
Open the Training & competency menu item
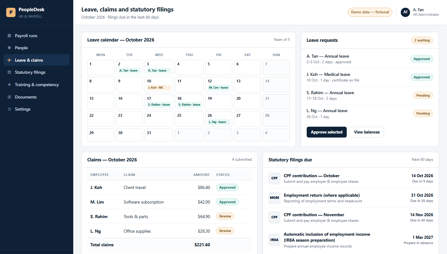point(37,85)
